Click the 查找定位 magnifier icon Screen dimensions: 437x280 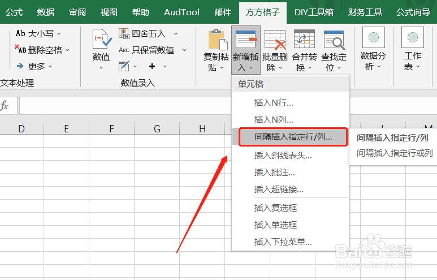point(334,40)
